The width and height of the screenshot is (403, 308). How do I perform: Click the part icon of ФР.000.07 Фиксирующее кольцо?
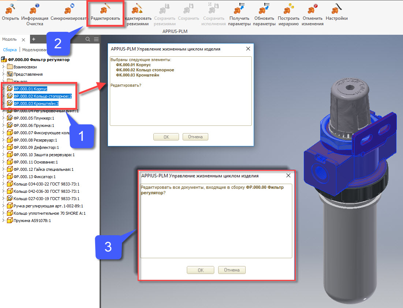[10, 133]
